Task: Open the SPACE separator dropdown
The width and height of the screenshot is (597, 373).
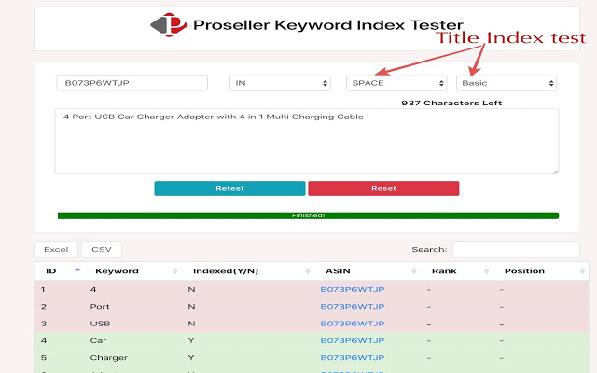Action: [396, 83]
